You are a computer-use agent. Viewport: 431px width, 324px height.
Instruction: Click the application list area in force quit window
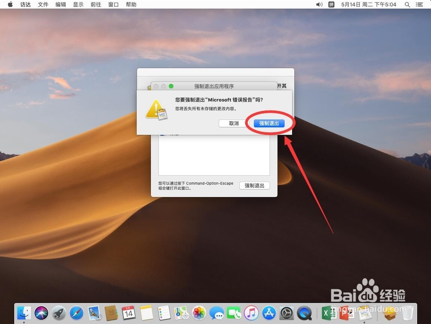[214, 155]
